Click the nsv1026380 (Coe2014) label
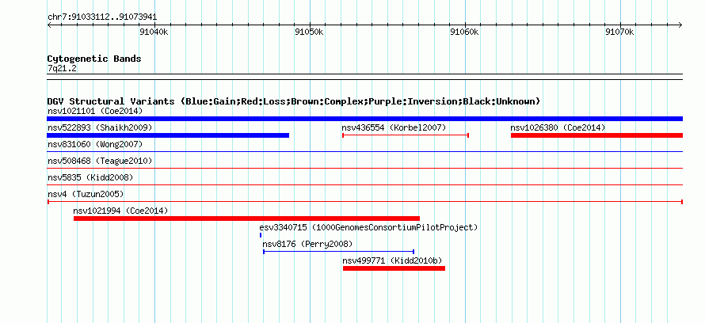Screen dimensions: 705x323 point(558,127)
